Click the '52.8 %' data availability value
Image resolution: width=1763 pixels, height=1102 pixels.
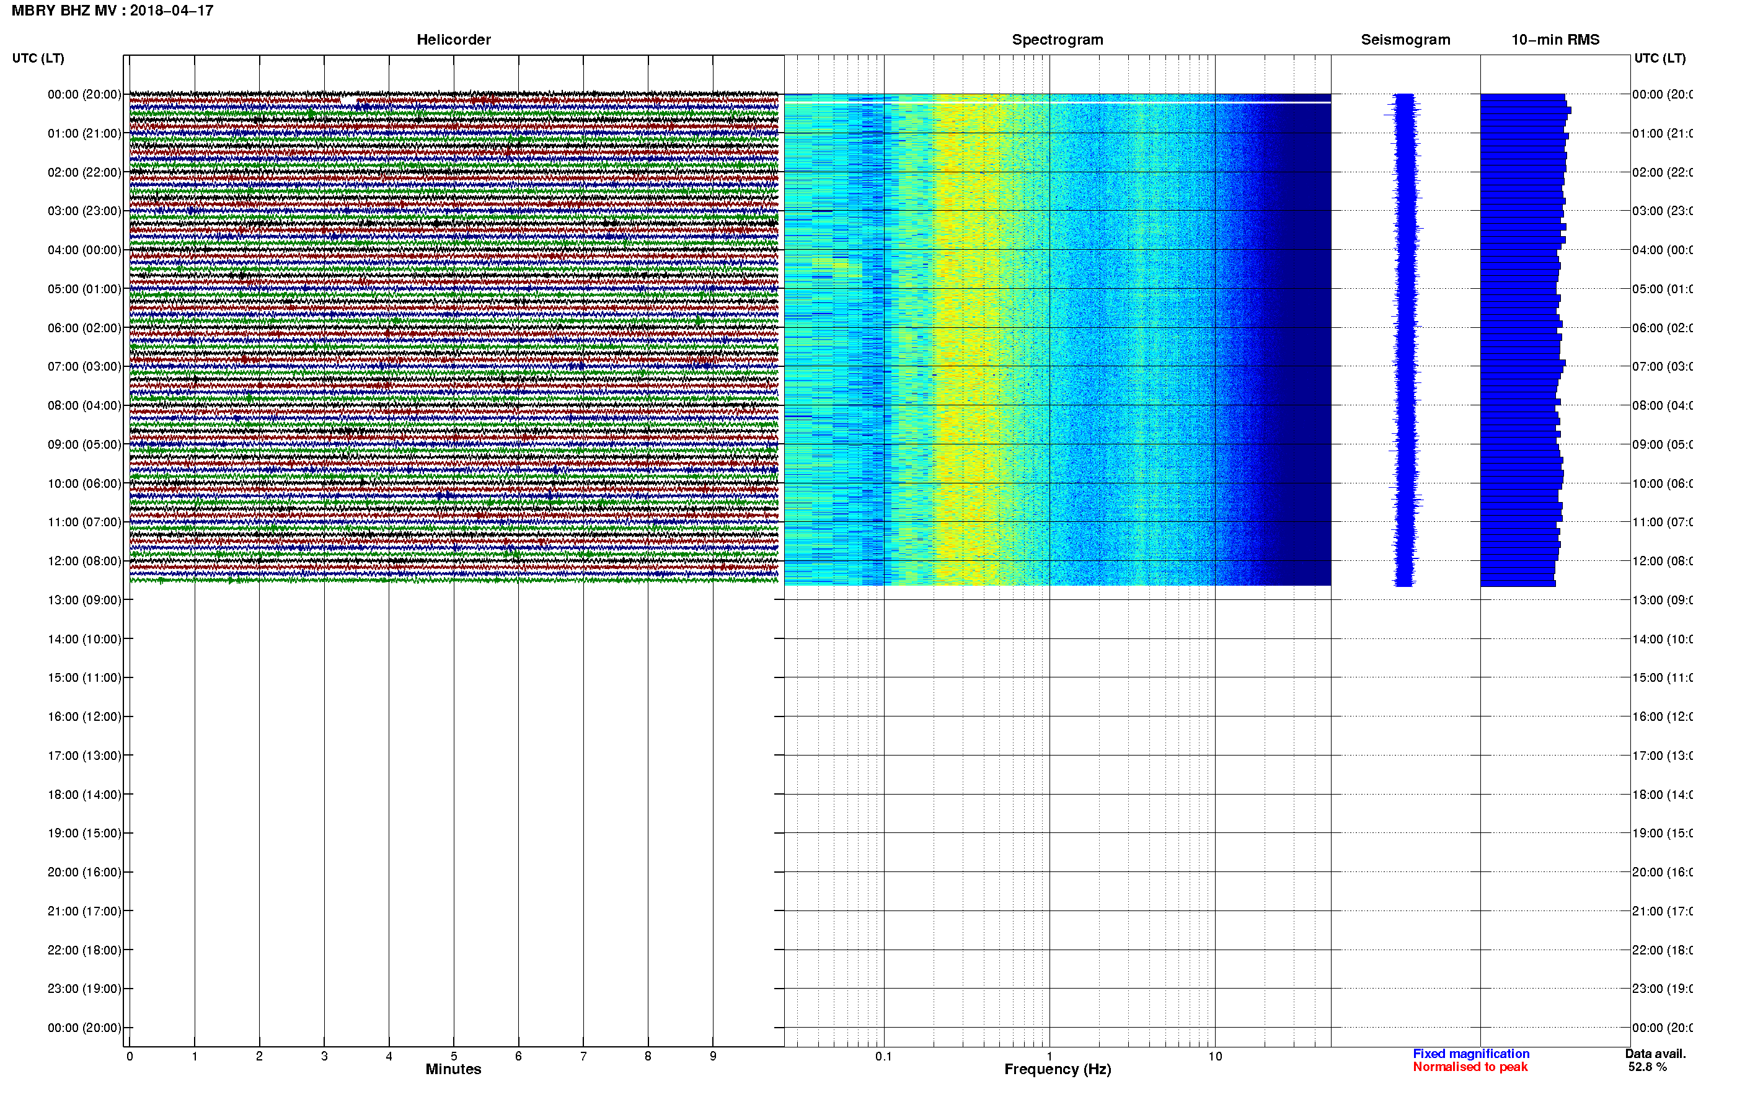coord(1647,1067)
